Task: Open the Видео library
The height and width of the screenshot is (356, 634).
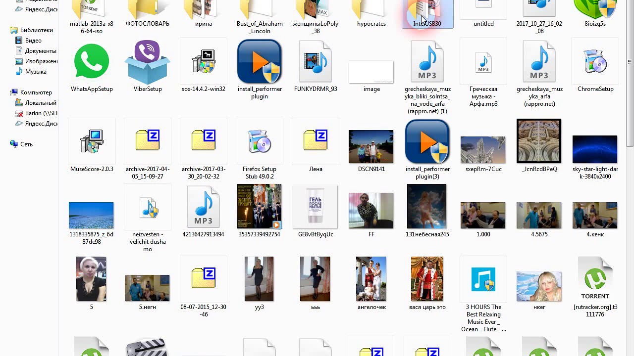Action: point(33,41)
